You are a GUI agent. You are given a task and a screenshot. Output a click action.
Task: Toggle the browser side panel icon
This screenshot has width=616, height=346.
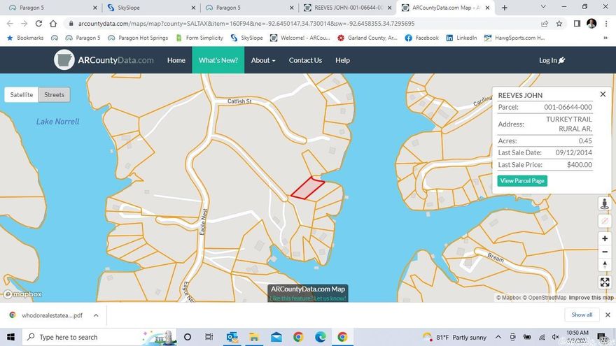tap(577, 24)
